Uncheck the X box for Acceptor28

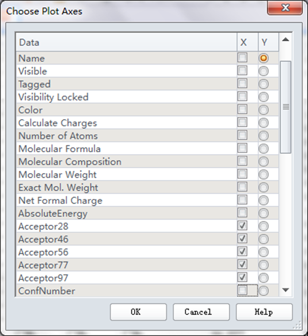coord(242,226)
